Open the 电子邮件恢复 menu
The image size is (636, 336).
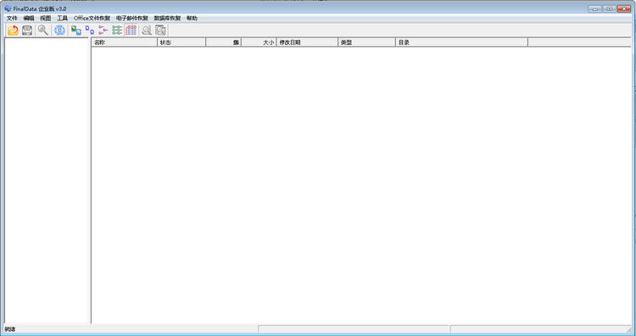pyautogui.click(x=132, y=19)
